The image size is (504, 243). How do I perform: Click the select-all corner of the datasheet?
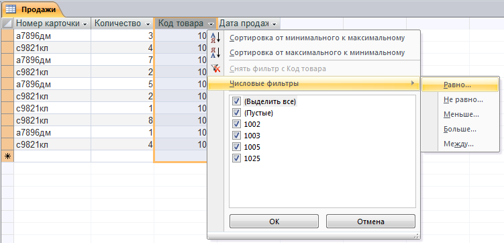7,23
